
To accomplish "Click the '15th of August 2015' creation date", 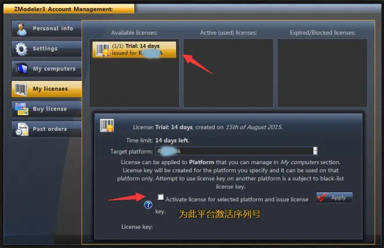I will pyautogui.click(x=254, y=127).
